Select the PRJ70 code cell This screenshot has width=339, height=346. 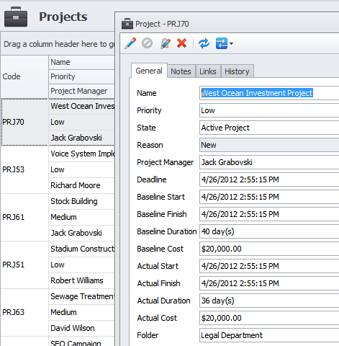pyautogui.click(x=24, y=122)
